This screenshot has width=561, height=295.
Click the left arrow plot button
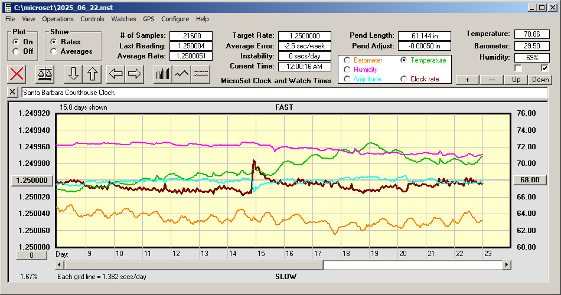coord(116,74)
